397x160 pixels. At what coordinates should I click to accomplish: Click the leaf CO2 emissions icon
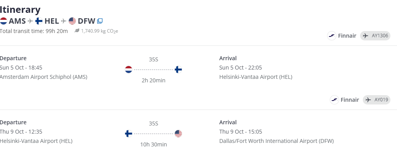(x=77, y=31)
